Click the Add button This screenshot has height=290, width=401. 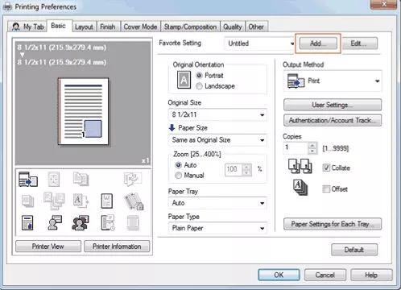pos(318,43)
